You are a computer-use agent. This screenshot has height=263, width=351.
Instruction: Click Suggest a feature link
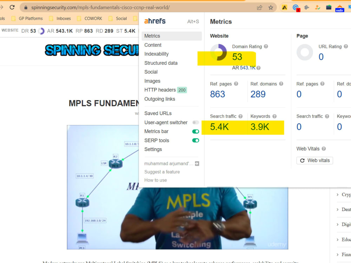click(x=162, y=172)
